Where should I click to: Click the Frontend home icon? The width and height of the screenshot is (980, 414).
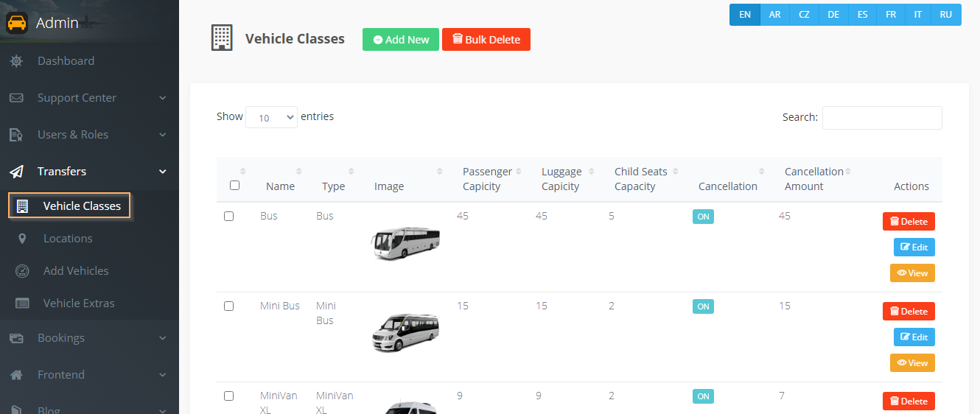16,375
